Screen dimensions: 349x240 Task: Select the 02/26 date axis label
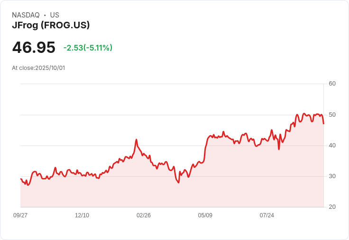pos(144,215)
